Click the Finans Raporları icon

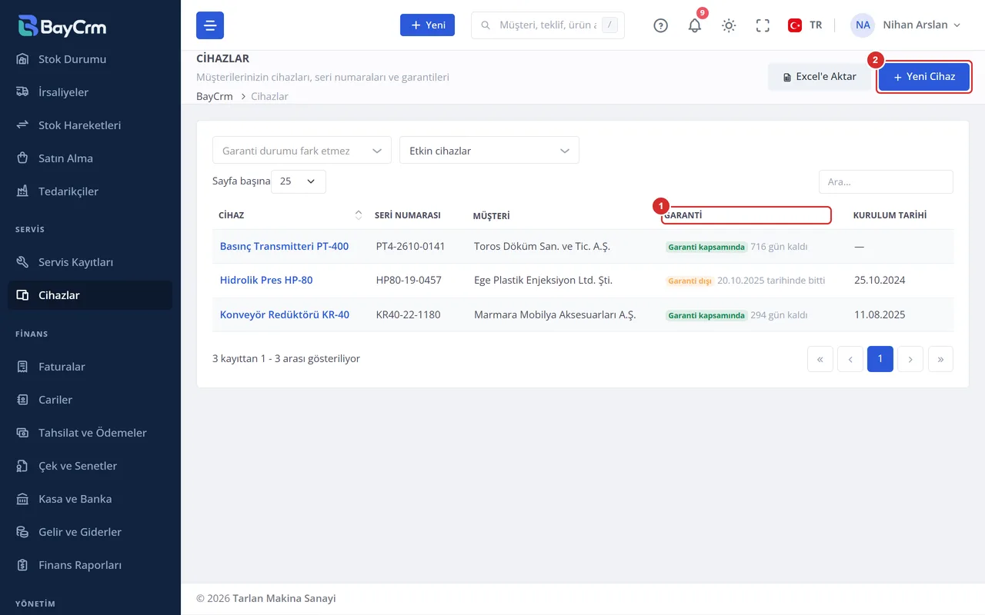click(x=23, y=565)
